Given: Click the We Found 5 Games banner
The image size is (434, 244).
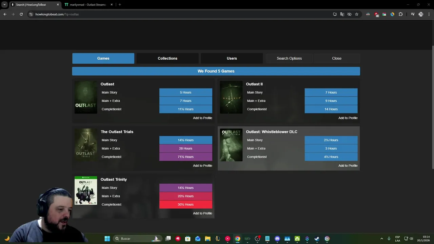Looking at the screenshot, I should [216, 71].
